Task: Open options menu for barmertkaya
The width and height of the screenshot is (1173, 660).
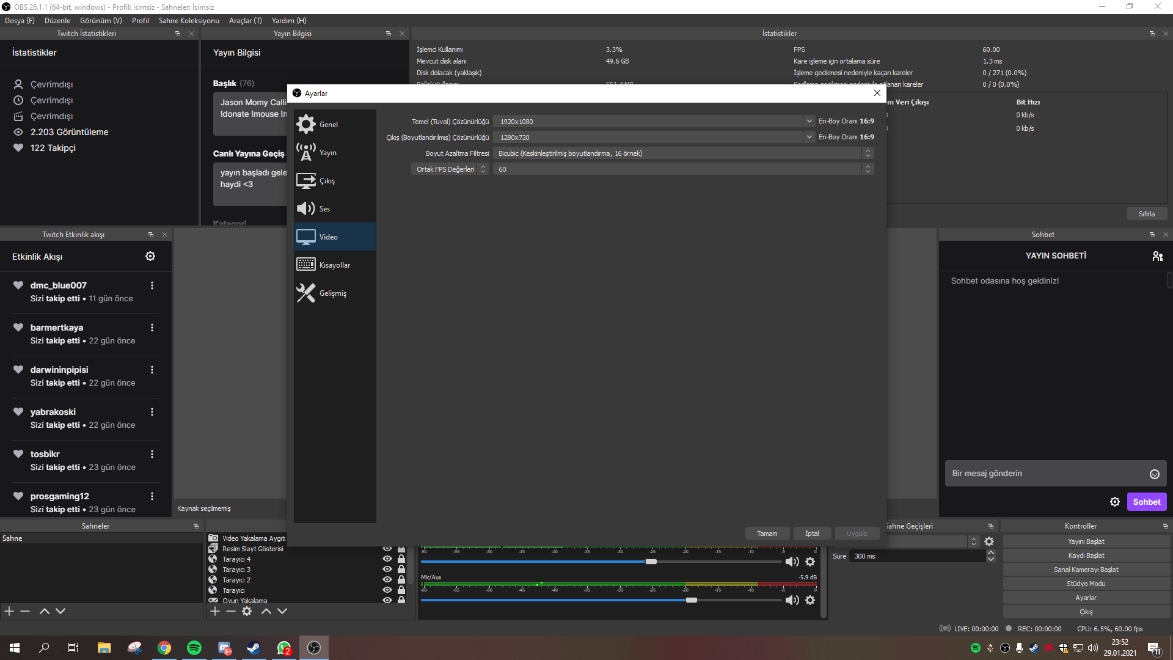Action: (x=152, y=328)
